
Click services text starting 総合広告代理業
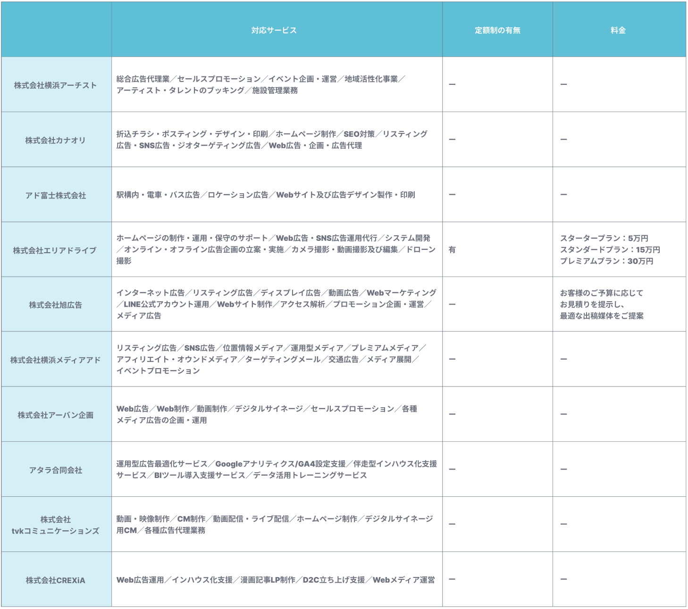(x=261, y=85)
